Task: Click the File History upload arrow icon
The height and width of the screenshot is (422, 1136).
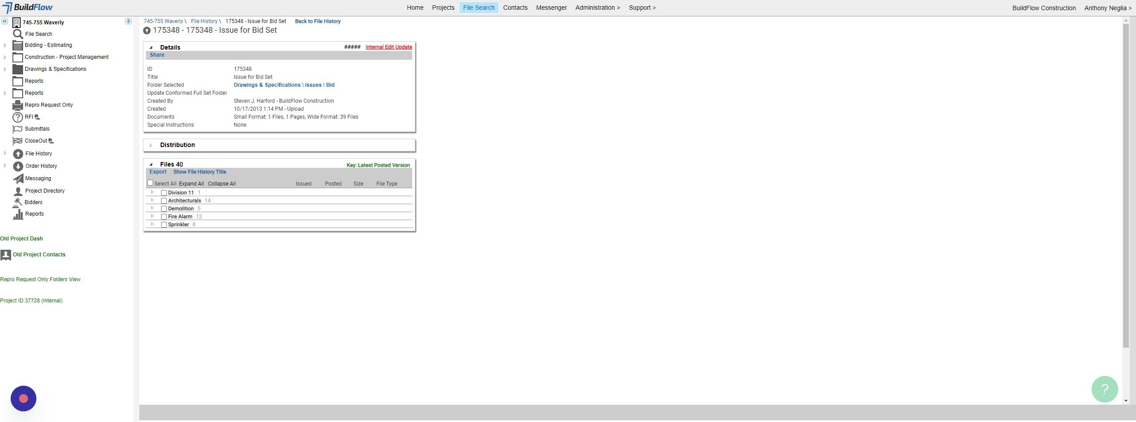Action: (18, 154)
